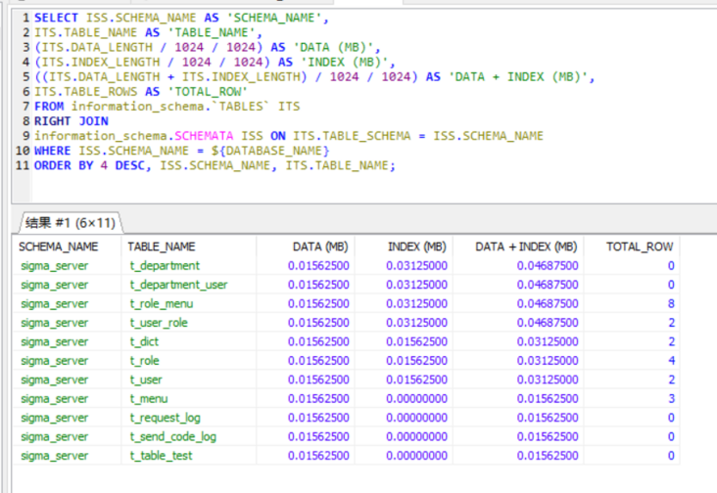This screenshot has height=493, width=717.
Task: Select the t_dict table name cell
Action: click(x=144, y=342)
